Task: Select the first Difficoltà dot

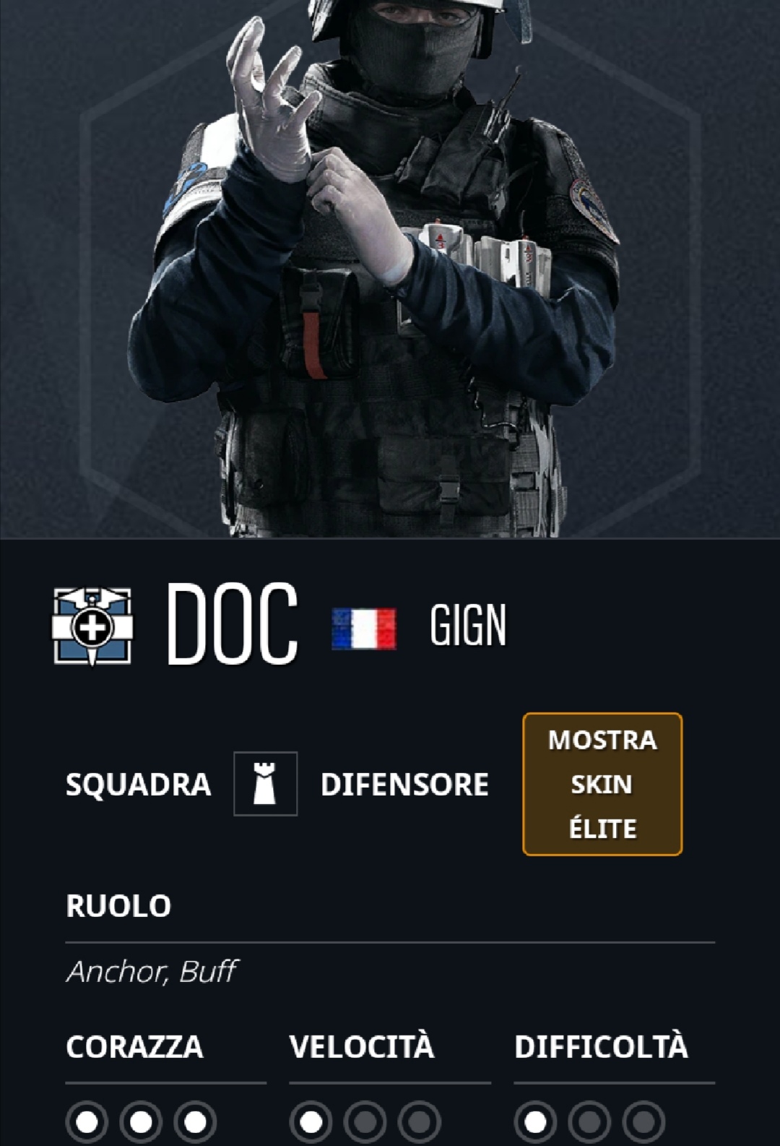Action: point(535,1122)
